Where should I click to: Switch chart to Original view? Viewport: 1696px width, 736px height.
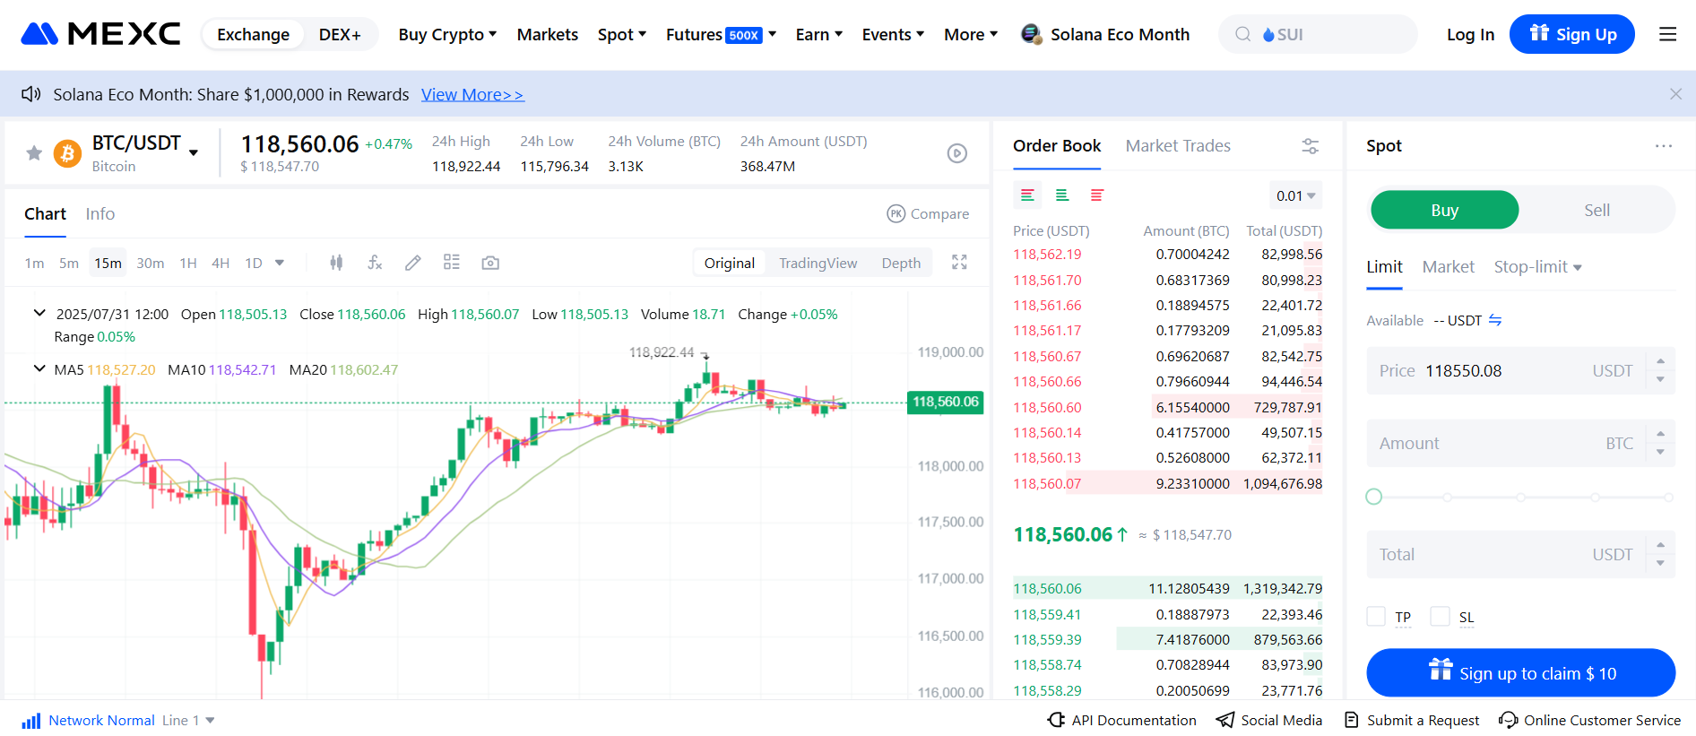[730, 263]
